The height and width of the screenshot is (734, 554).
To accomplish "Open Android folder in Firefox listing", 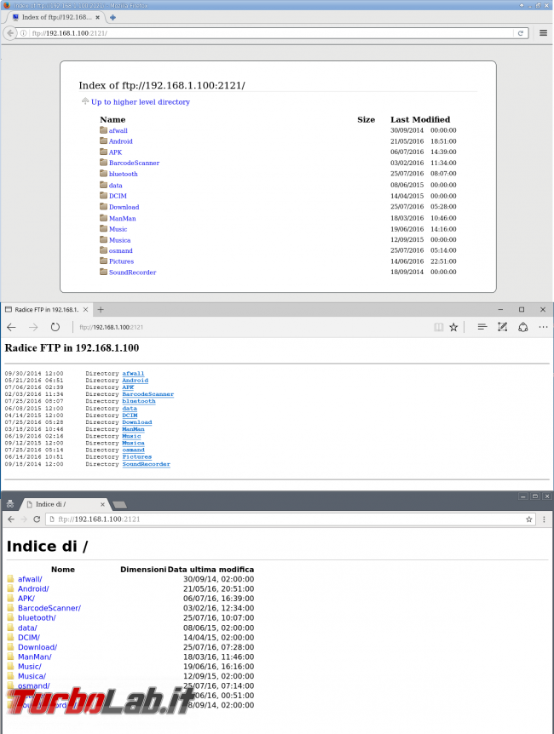I will click(x=120, y=141).
